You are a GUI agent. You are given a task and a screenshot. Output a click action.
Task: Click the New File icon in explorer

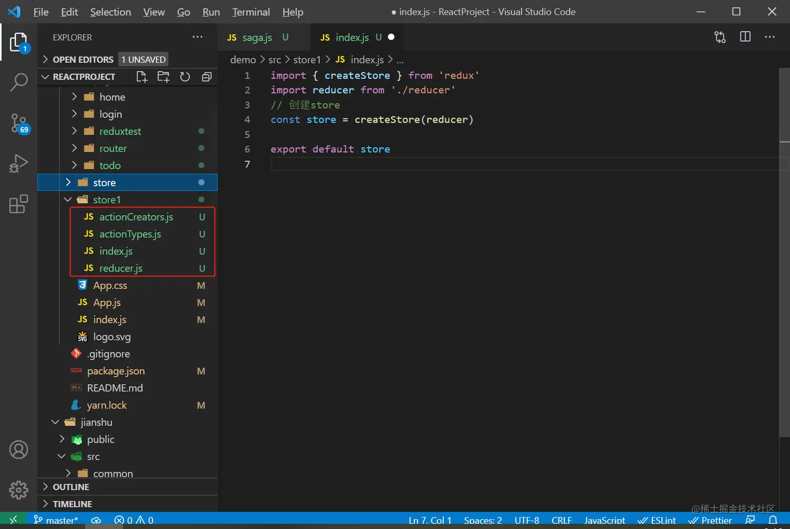coord(142,77)
